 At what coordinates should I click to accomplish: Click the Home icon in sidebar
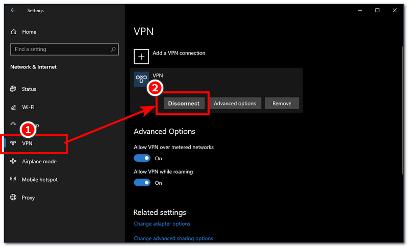13,32
